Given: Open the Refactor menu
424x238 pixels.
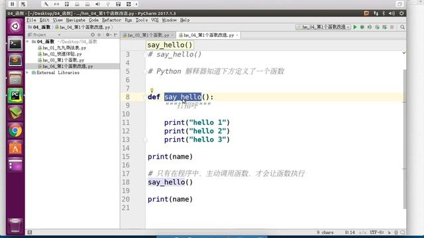Looking at the screenshot, I should 111,20.
